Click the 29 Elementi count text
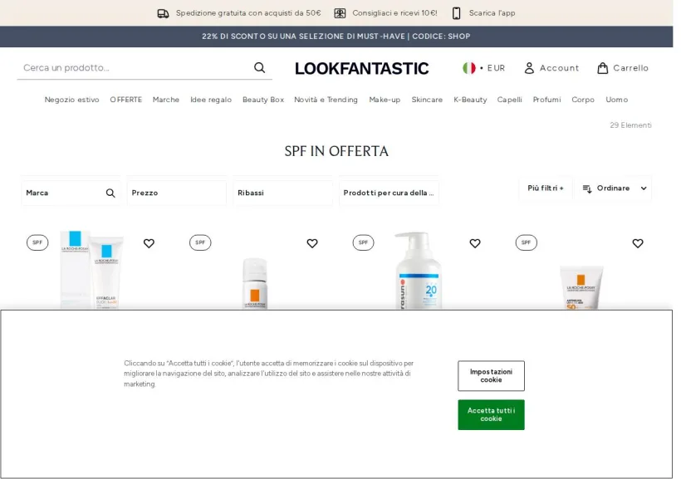This screenshot has width=681, height=479. pos(630,125)
